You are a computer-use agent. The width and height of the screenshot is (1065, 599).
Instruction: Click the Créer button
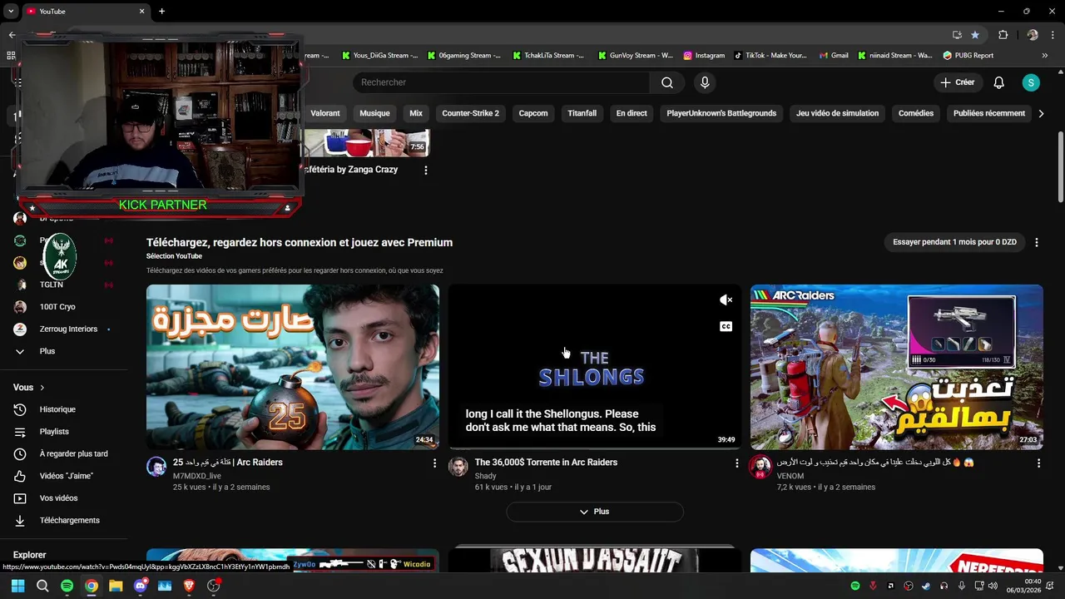tap(958, 82)
